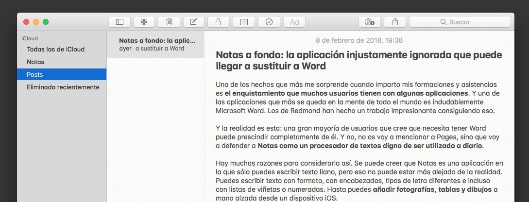Open the attachments browser grid view
Image resolution: width=529 pixels, height=202 pixels.
144,22
